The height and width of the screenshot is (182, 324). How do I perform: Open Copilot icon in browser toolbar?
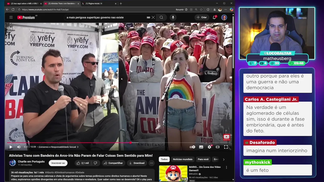coord(231,10)
